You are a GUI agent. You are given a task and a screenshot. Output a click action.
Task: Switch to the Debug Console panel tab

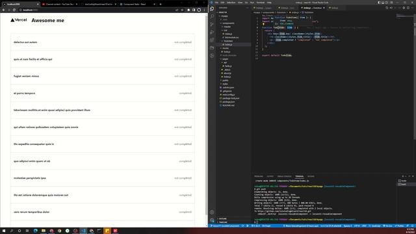(x=284, y=176)
